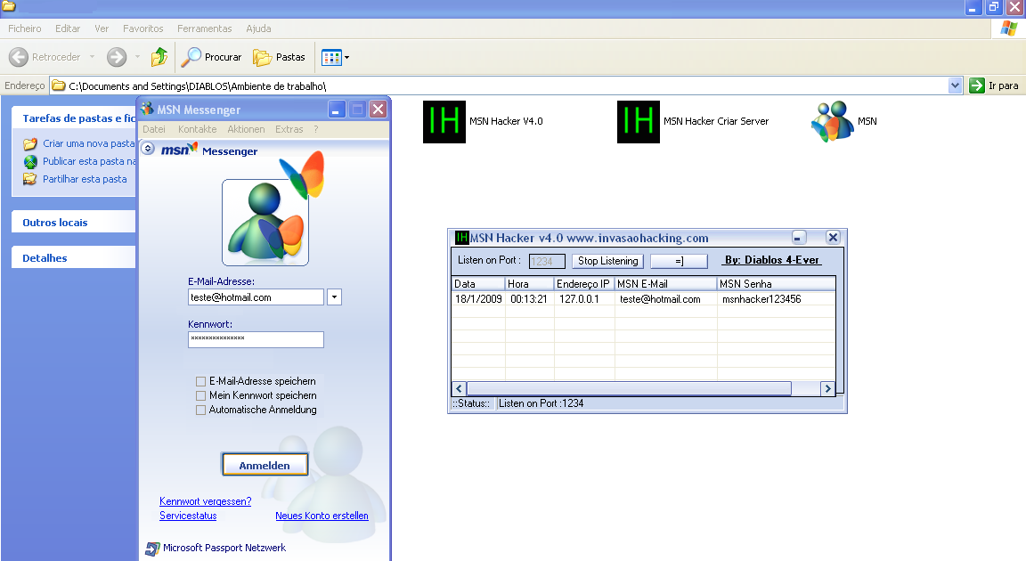Open the Extras menu in MSN Messenger
Viewport: 1026px width, 561px height.
[x=289, y=129]
